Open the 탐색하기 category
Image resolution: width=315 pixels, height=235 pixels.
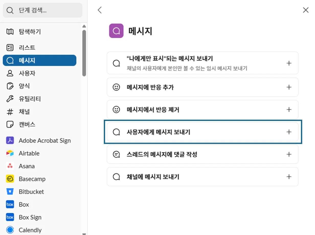tap(30, 32)
